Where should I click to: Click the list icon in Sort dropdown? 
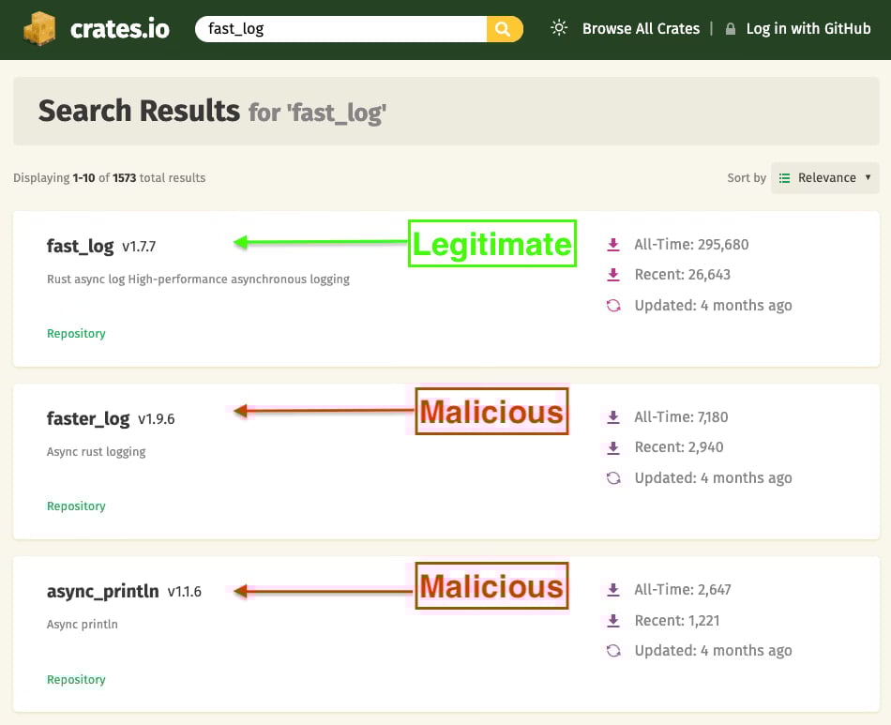pos(785,177)
